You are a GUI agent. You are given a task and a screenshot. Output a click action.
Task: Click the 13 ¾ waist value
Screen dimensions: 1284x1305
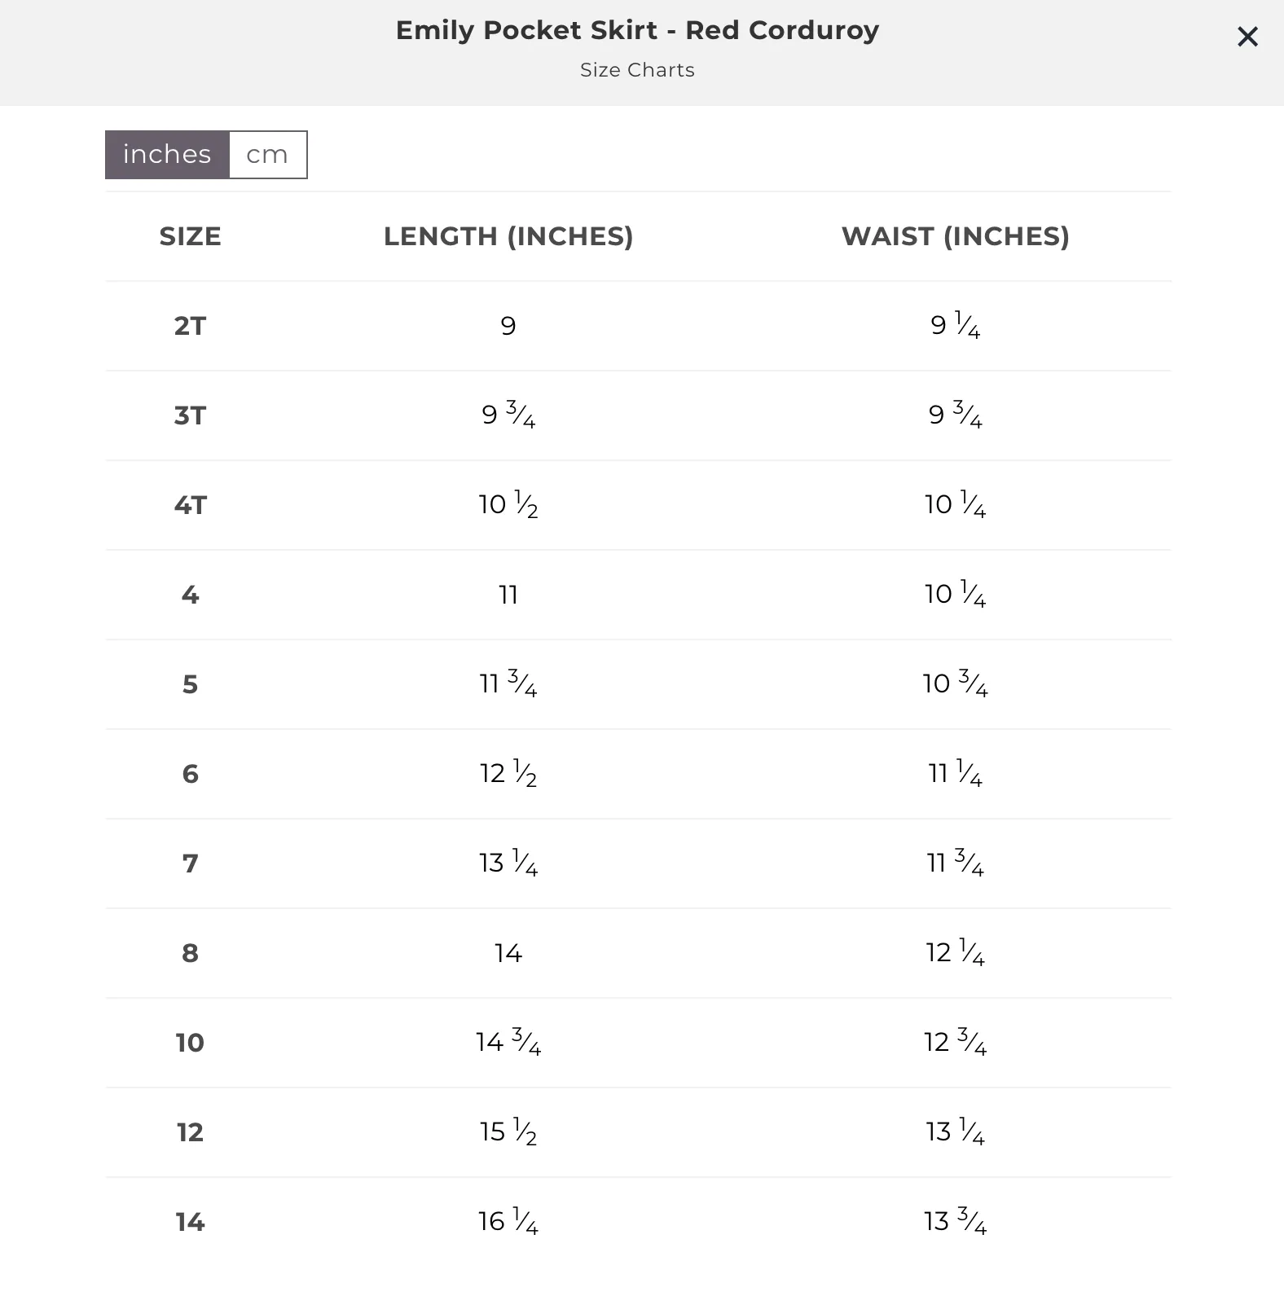pos(955,1221)
